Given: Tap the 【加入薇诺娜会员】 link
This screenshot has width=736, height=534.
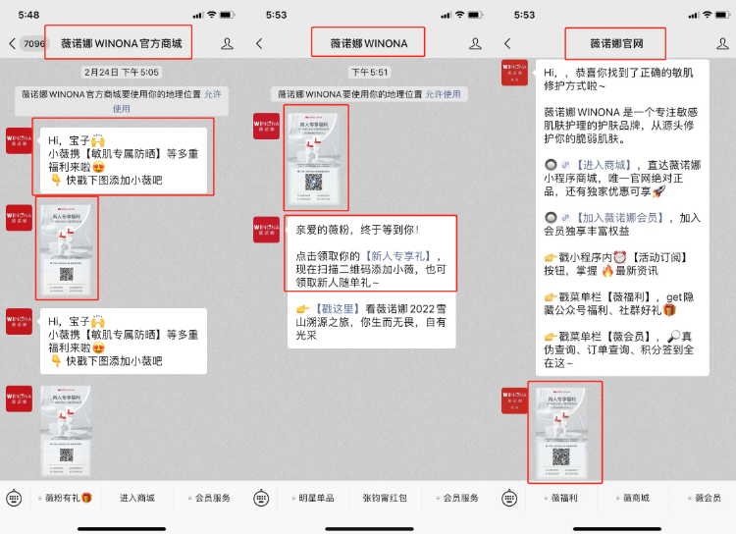Looking at the screenshot, I should (x=619, y=217).
